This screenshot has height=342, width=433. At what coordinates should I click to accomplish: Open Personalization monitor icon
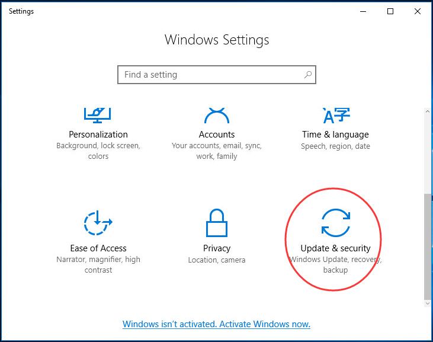coord(98,115)
